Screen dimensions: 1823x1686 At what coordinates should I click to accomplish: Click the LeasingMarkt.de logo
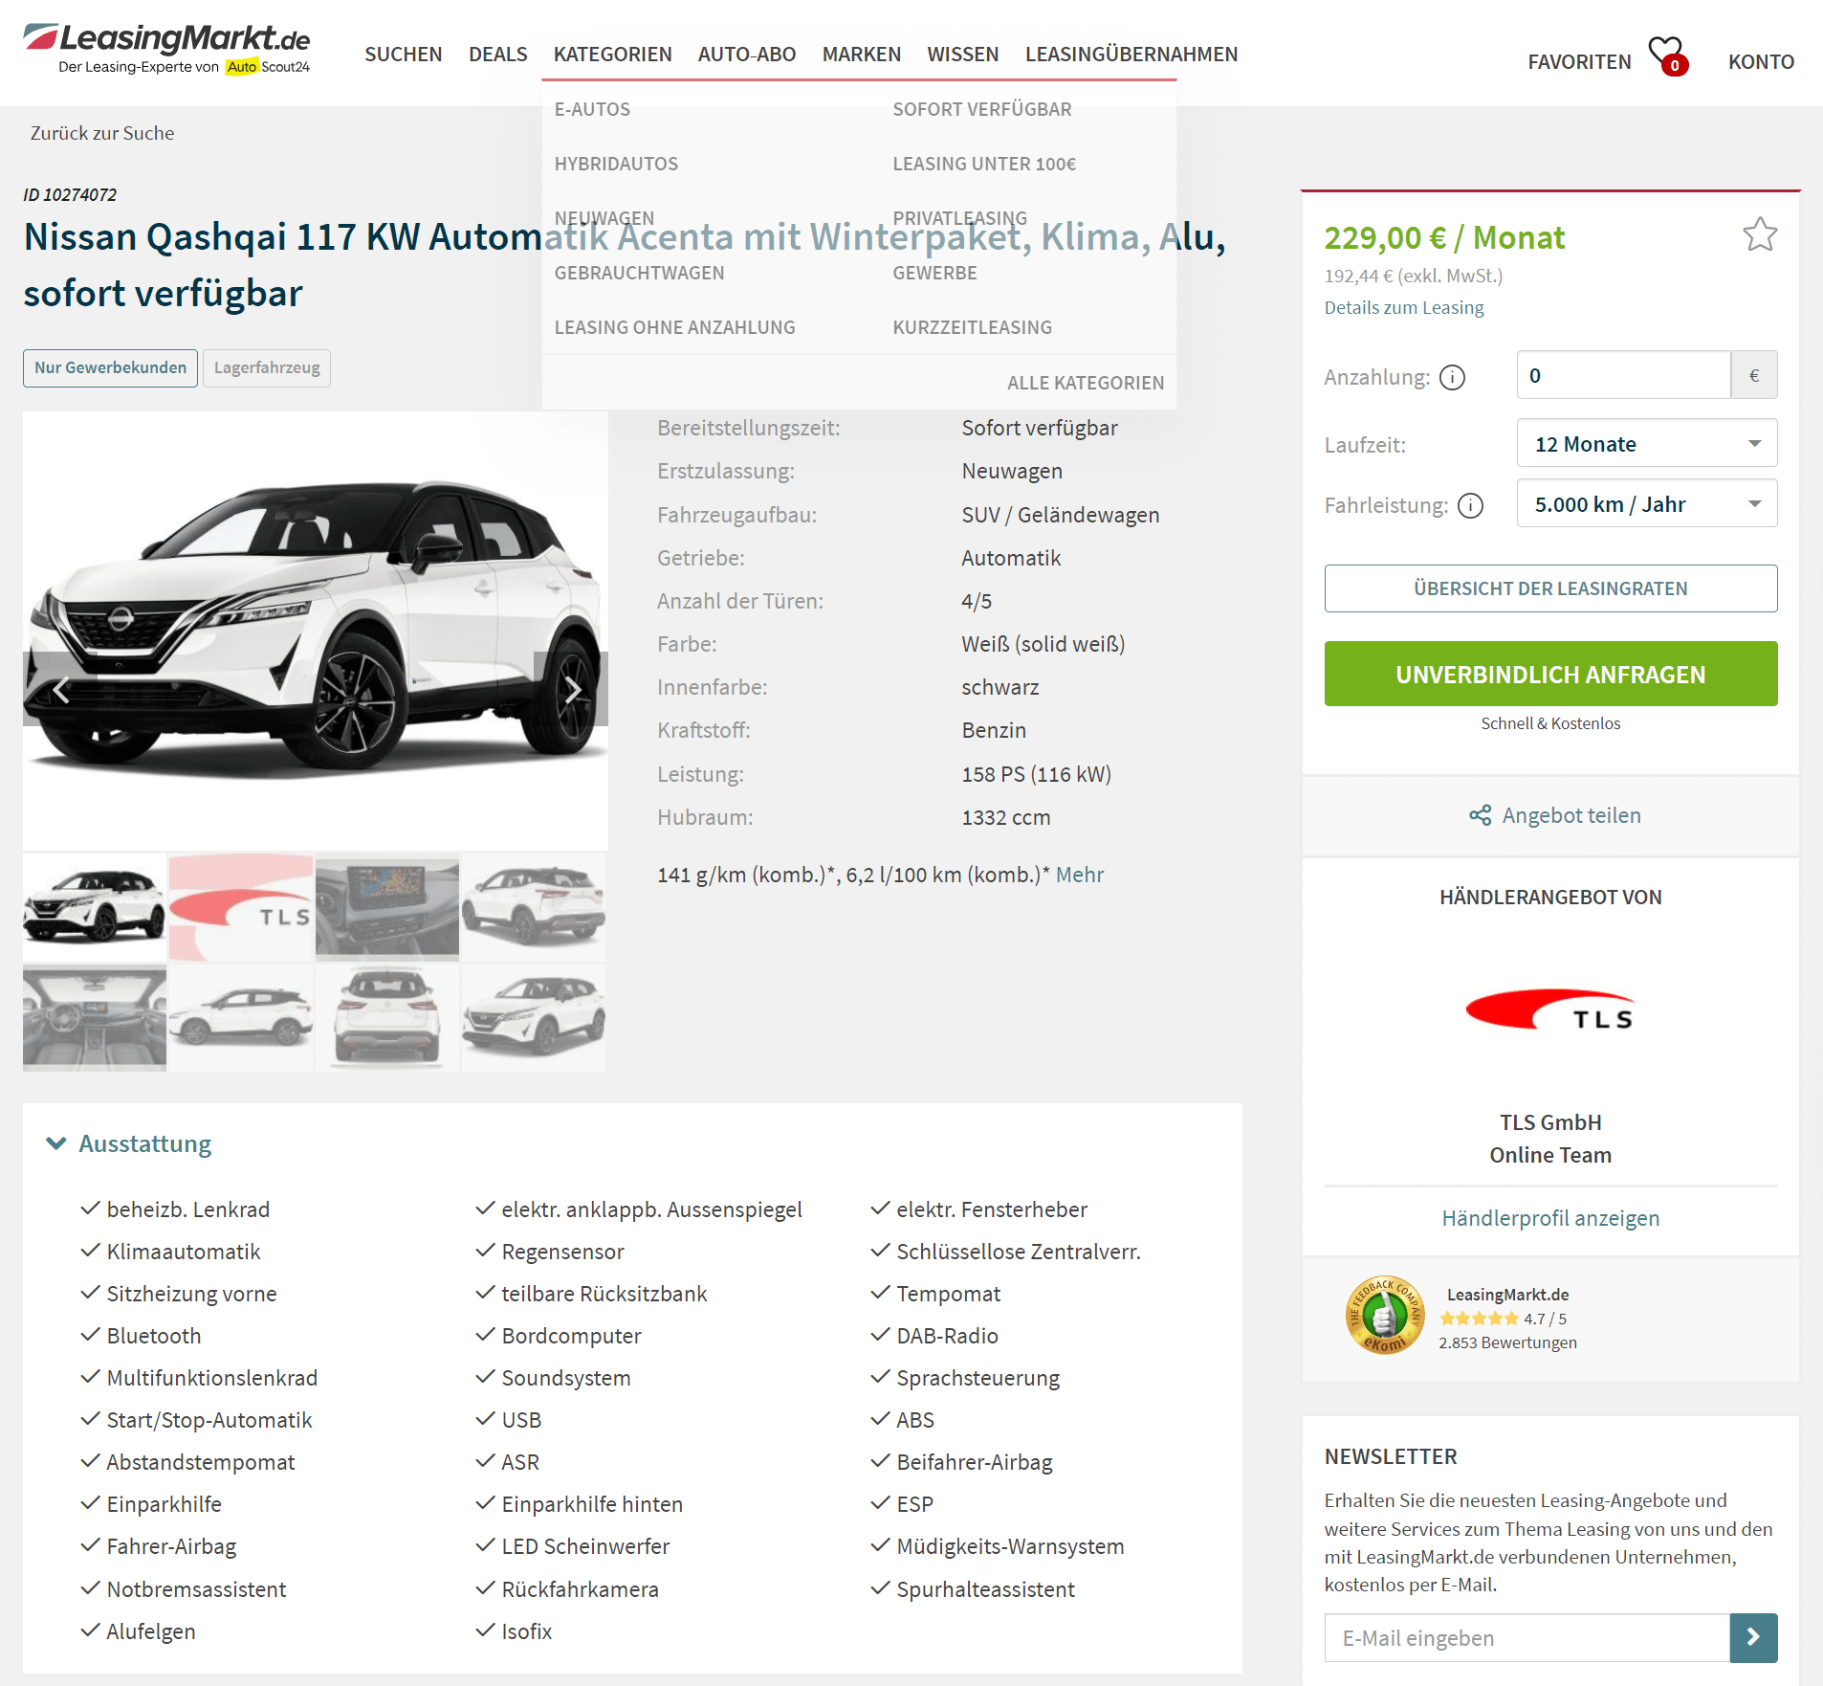click(166, 48)
